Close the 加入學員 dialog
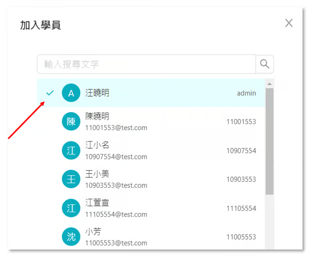Viewport: 310px width, 259px height. [x=289, y=23]
